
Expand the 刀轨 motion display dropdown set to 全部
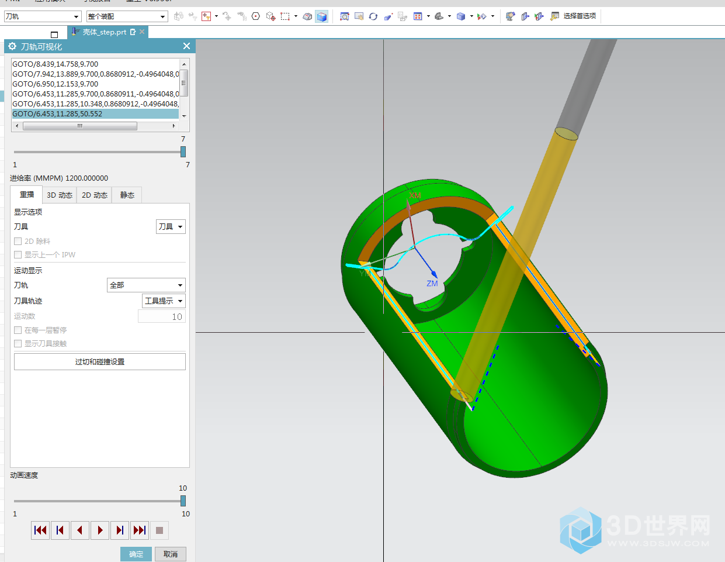(146, 285)
